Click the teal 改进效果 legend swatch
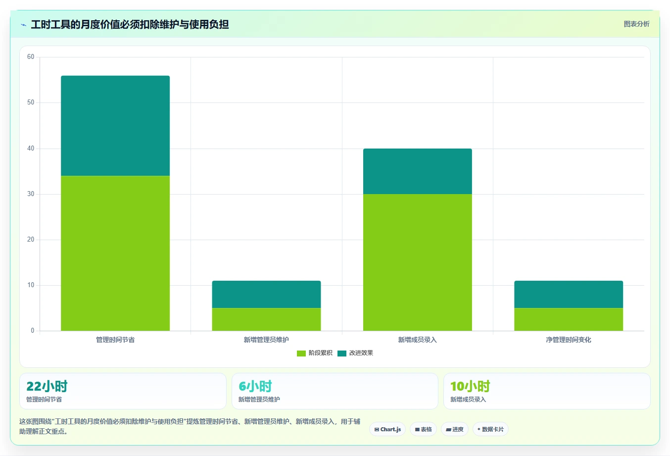 [342, 353]
